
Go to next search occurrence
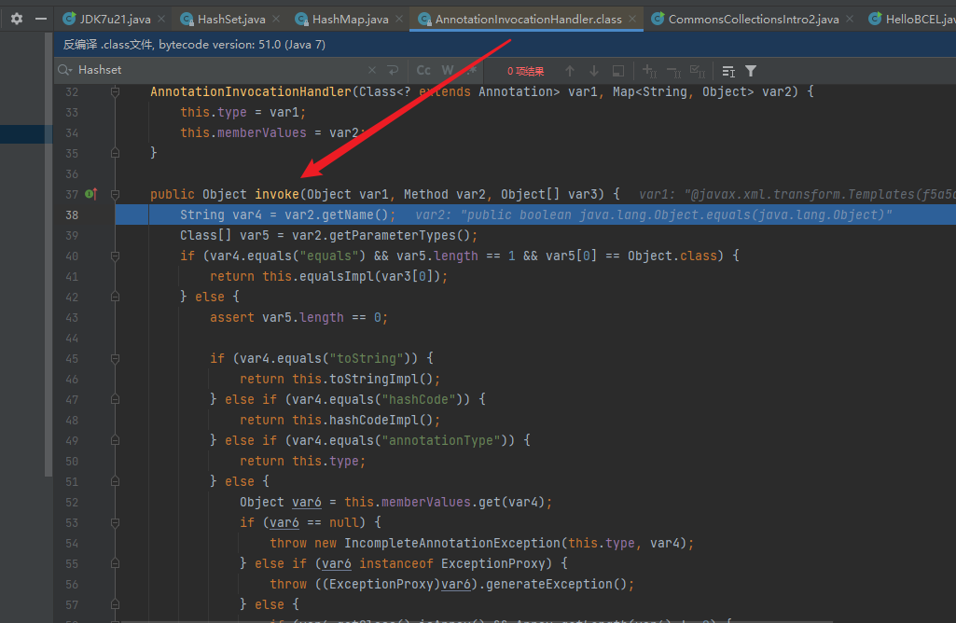594,71
